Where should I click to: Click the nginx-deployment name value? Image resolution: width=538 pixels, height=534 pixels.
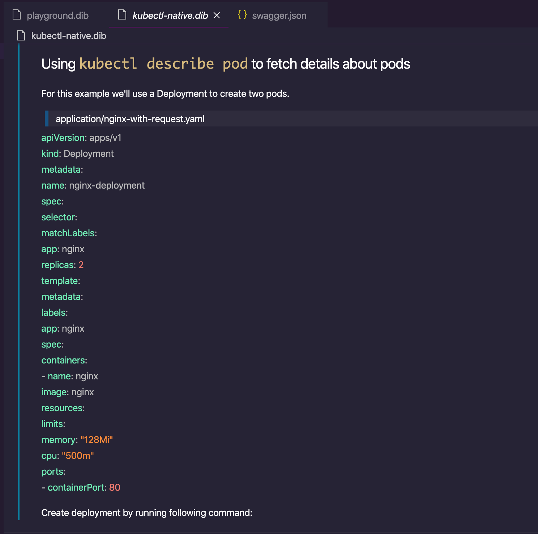tap(106, 185)
